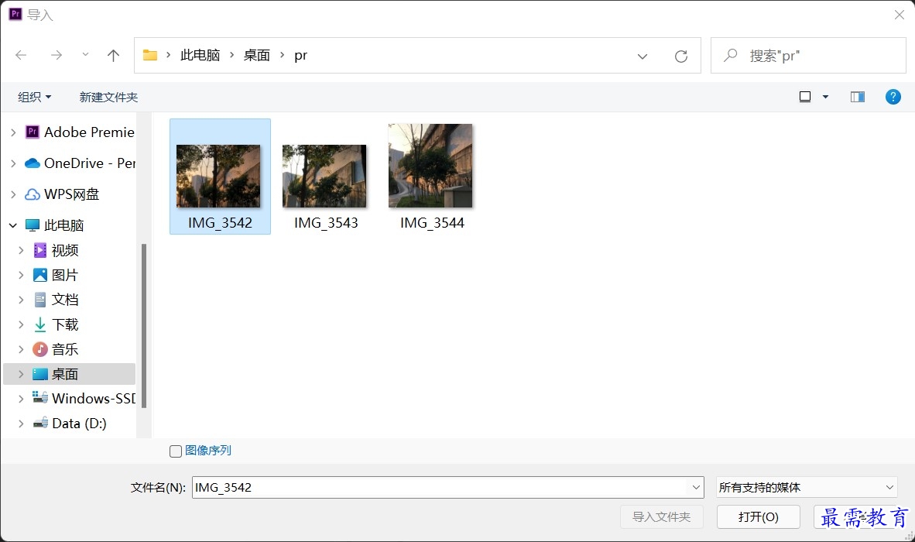Click the IMG_3544 file name label
The image size is (915, 542).
(433, 223)
